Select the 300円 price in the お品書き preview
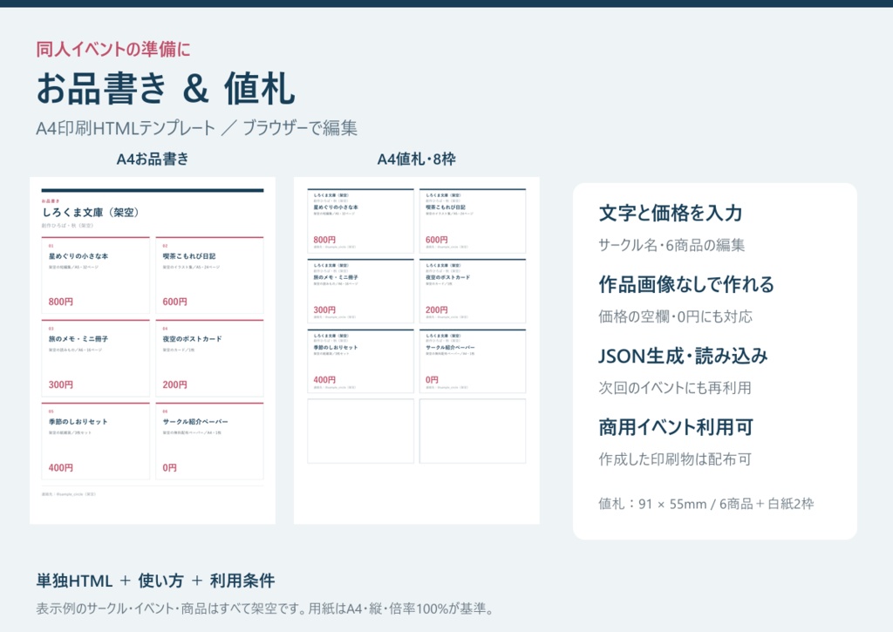 pos(61,385)
